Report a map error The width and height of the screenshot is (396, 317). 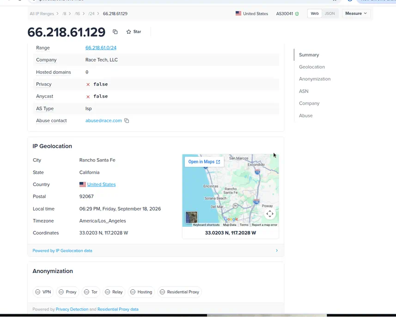point(264,224)
